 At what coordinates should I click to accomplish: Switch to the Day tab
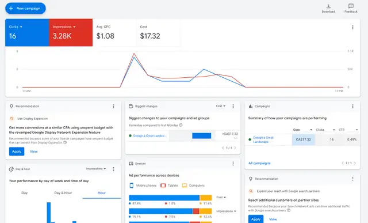pos(25,193)
